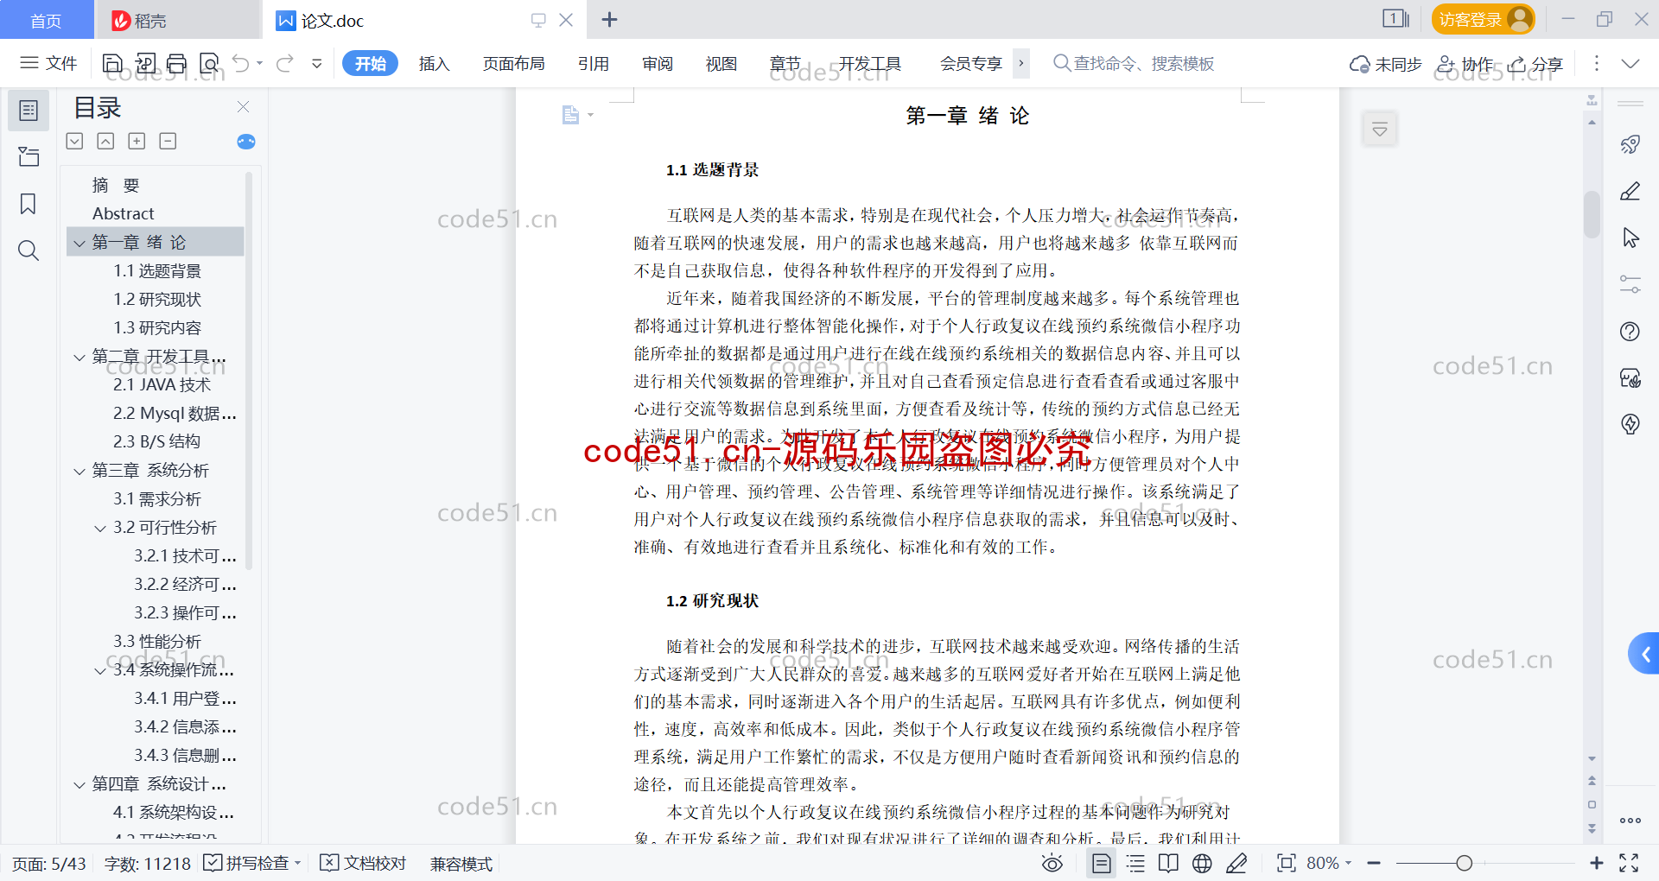Open the outline navigation panel icon

tap(29, 111)
